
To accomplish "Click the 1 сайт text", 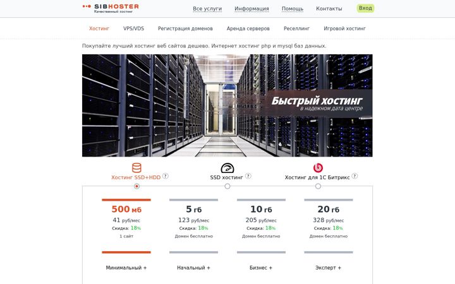I will pos(126,236).
